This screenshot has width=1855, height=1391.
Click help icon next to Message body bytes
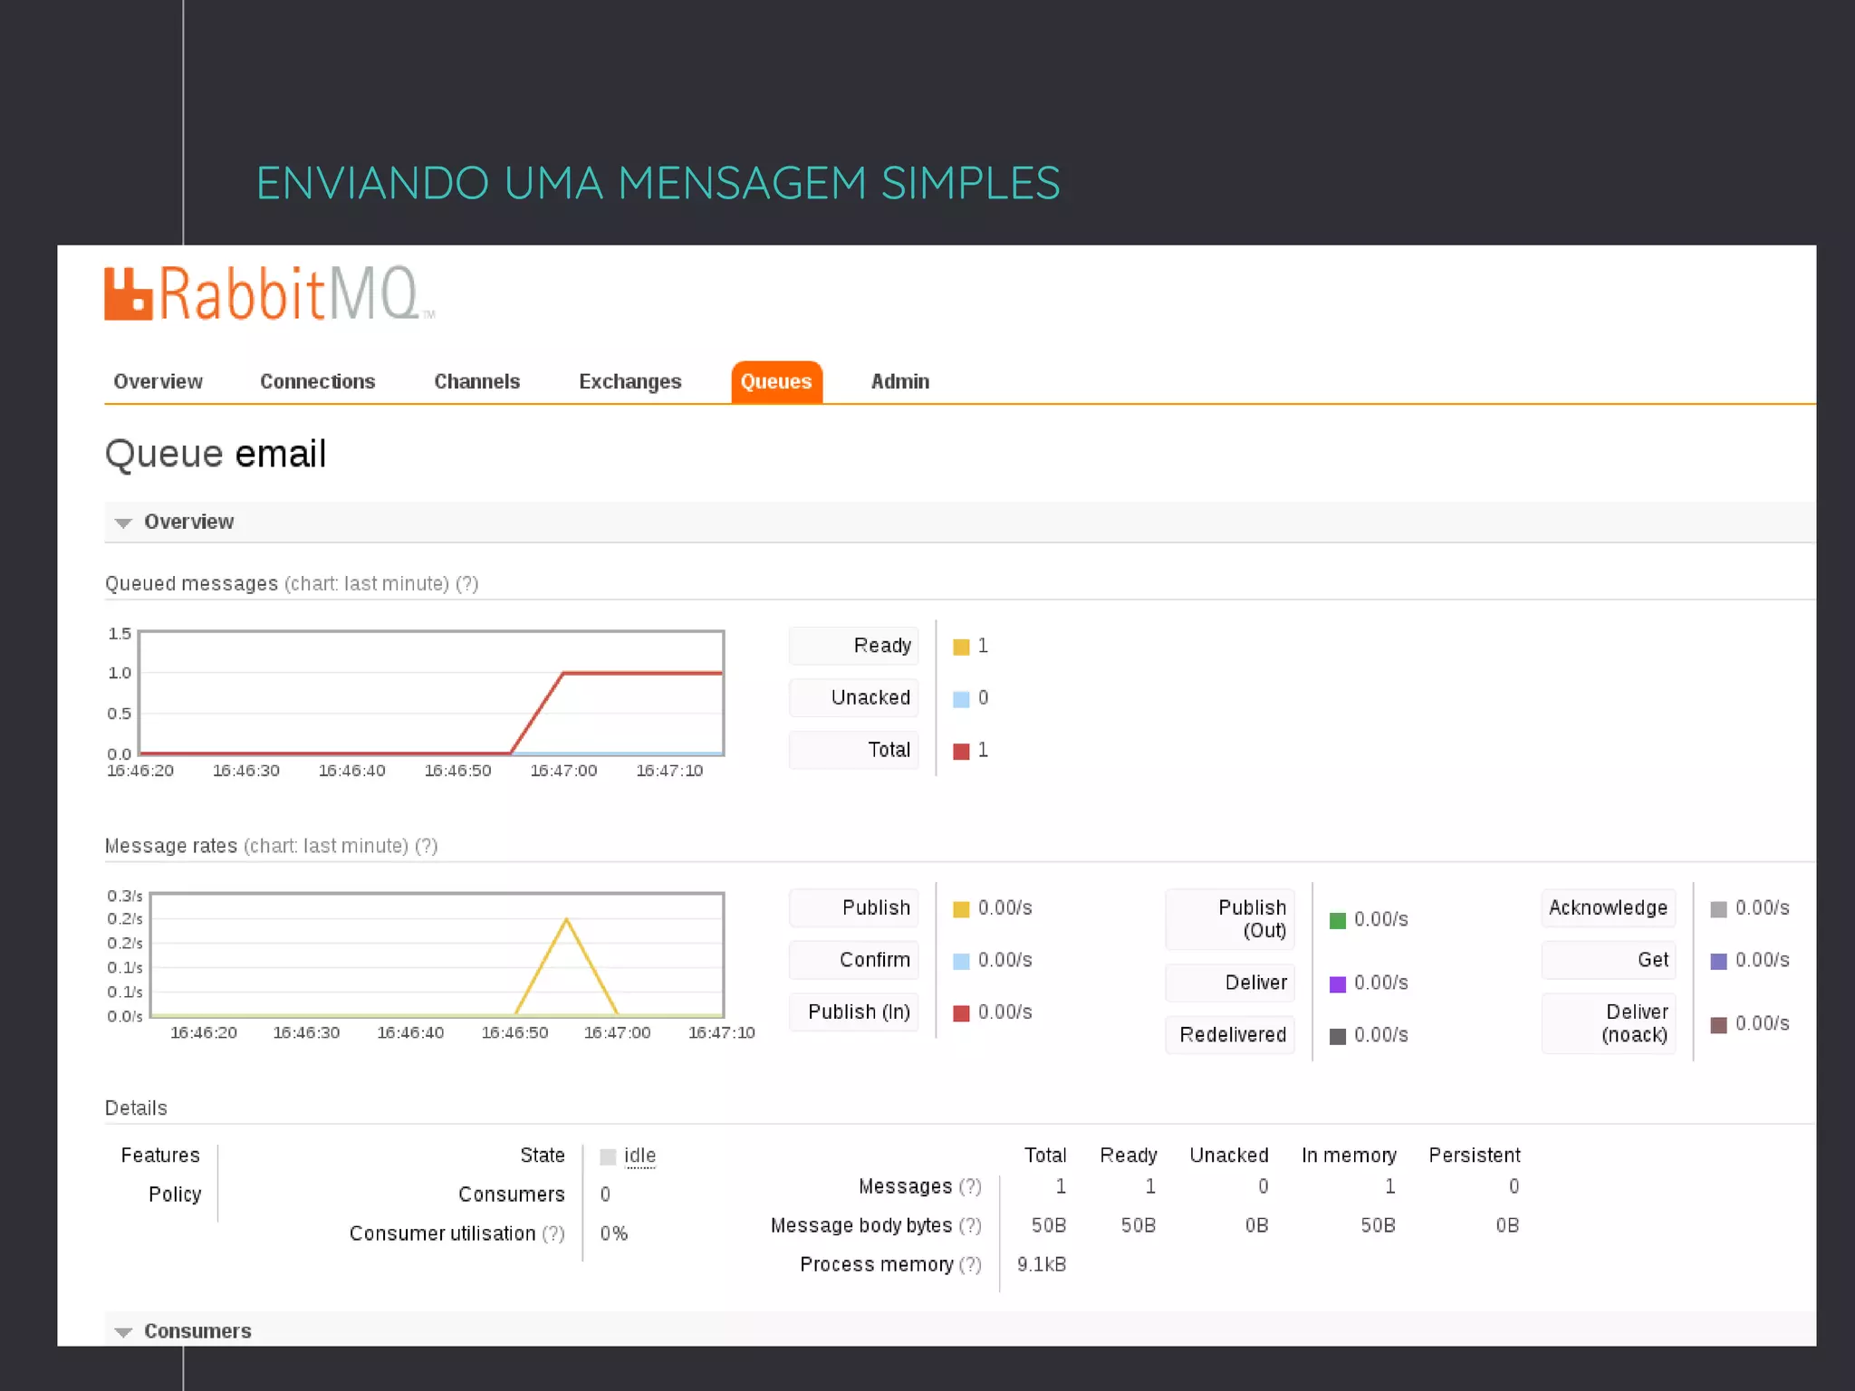(970, 1226)
